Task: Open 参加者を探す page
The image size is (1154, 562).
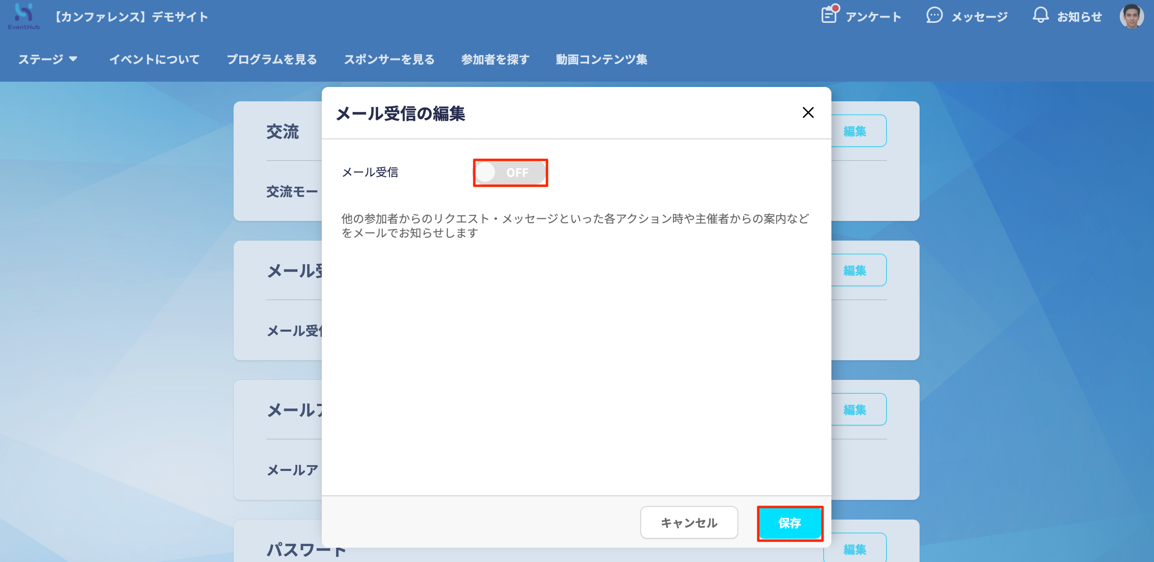Action: pos(495,59)
